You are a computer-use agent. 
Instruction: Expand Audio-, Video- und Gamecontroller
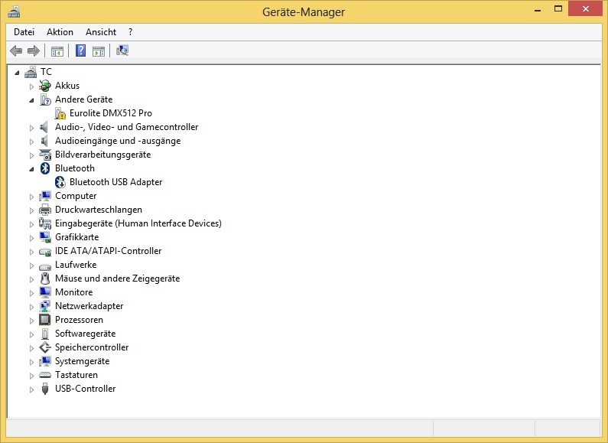32,128
